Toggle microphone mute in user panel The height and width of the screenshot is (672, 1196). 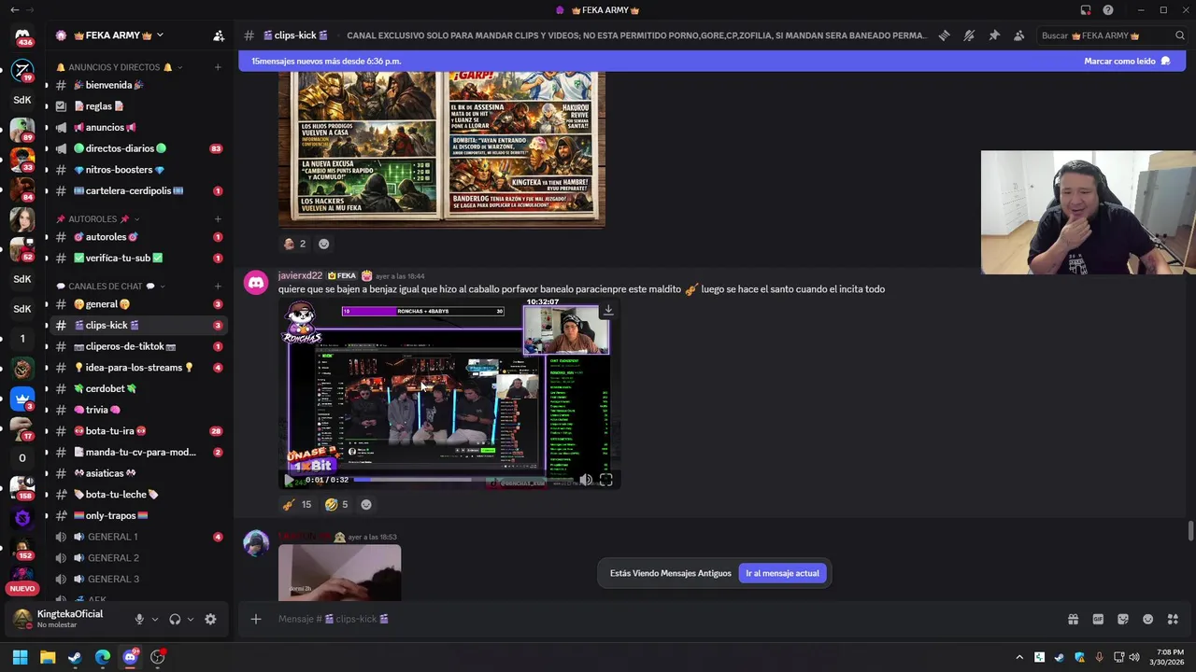139,619
